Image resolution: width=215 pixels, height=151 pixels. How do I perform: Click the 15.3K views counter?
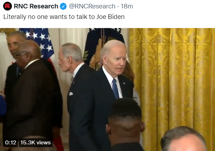point(36,143)
